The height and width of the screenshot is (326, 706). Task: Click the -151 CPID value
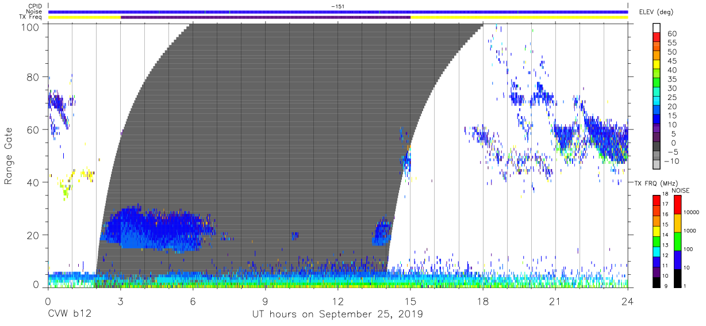point(337,6)
